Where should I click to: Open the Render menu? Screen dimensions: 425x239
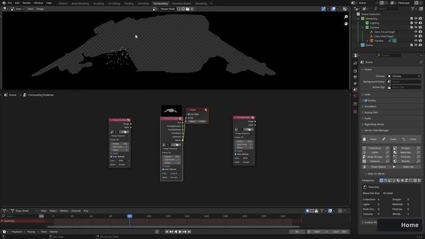tap(27, 3)
